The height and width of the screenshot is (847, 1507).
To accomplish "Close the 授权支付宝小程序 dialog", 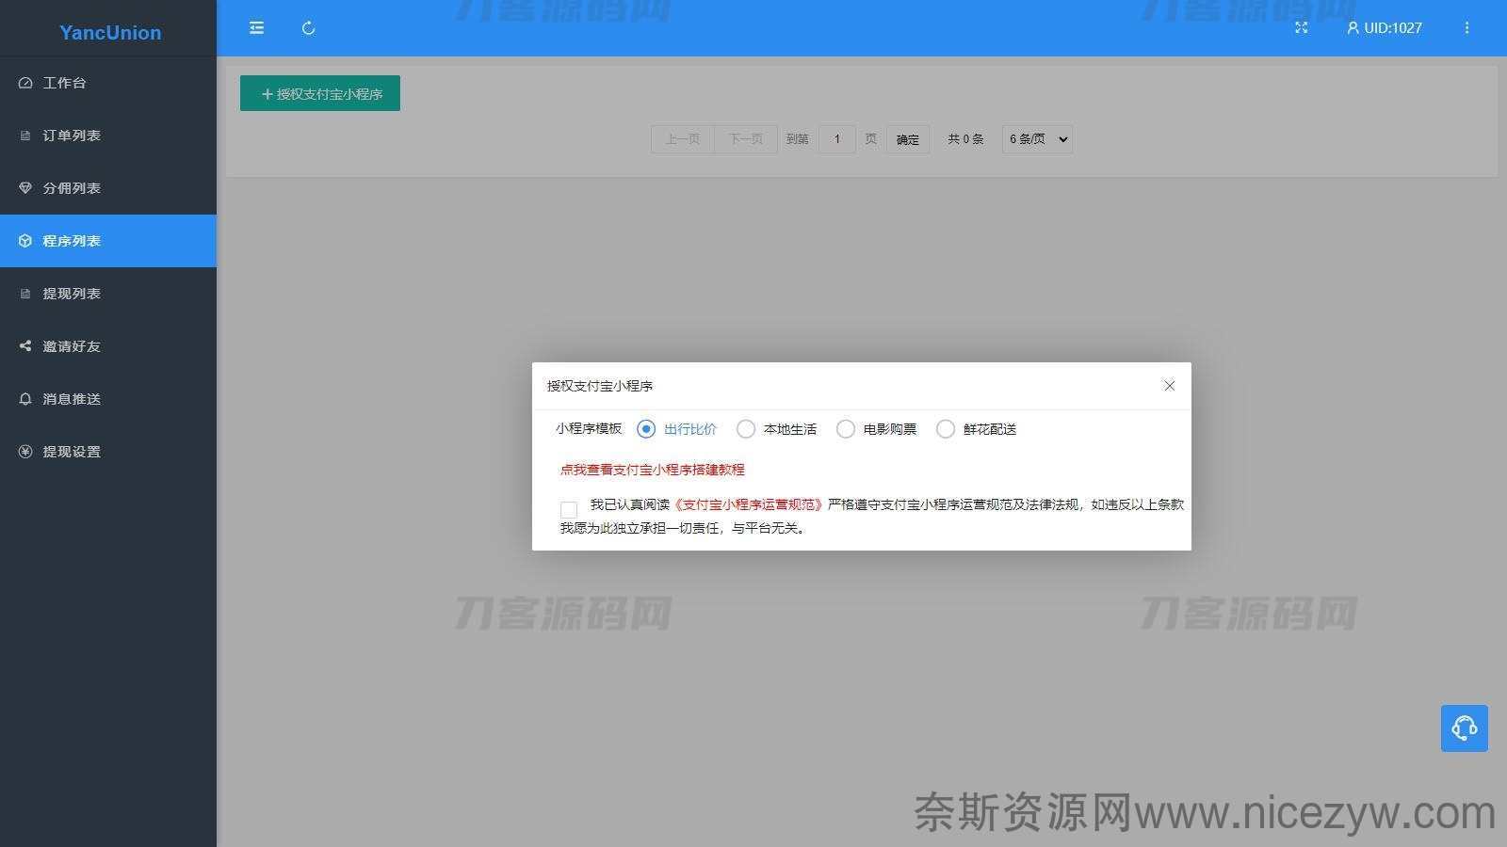I will click(1169, 386).
